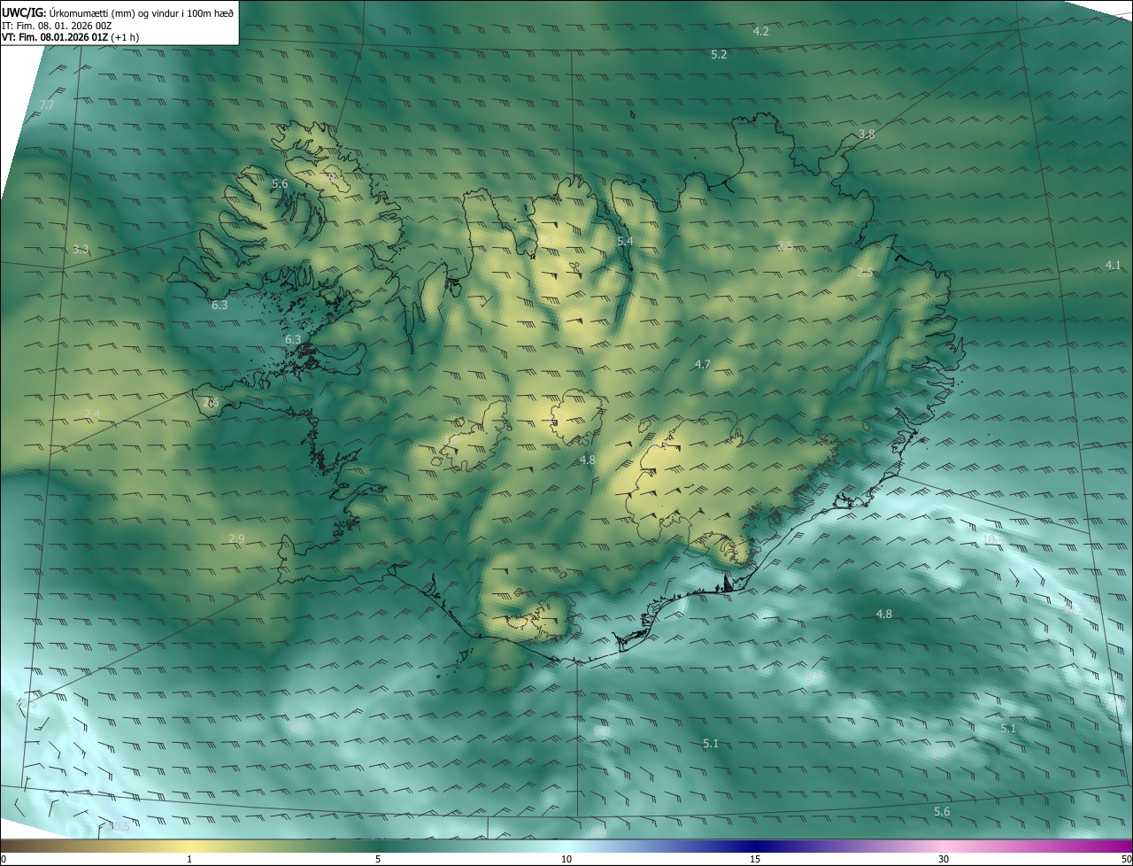The width and height of the screenshot is (1133, 866).
Task: Select the 'IT: Fim. 08. 01. 2026 00Z' line
Action: (57, 25)
